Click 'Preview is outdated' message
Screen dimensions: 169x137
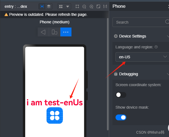(x=48, y=14)
